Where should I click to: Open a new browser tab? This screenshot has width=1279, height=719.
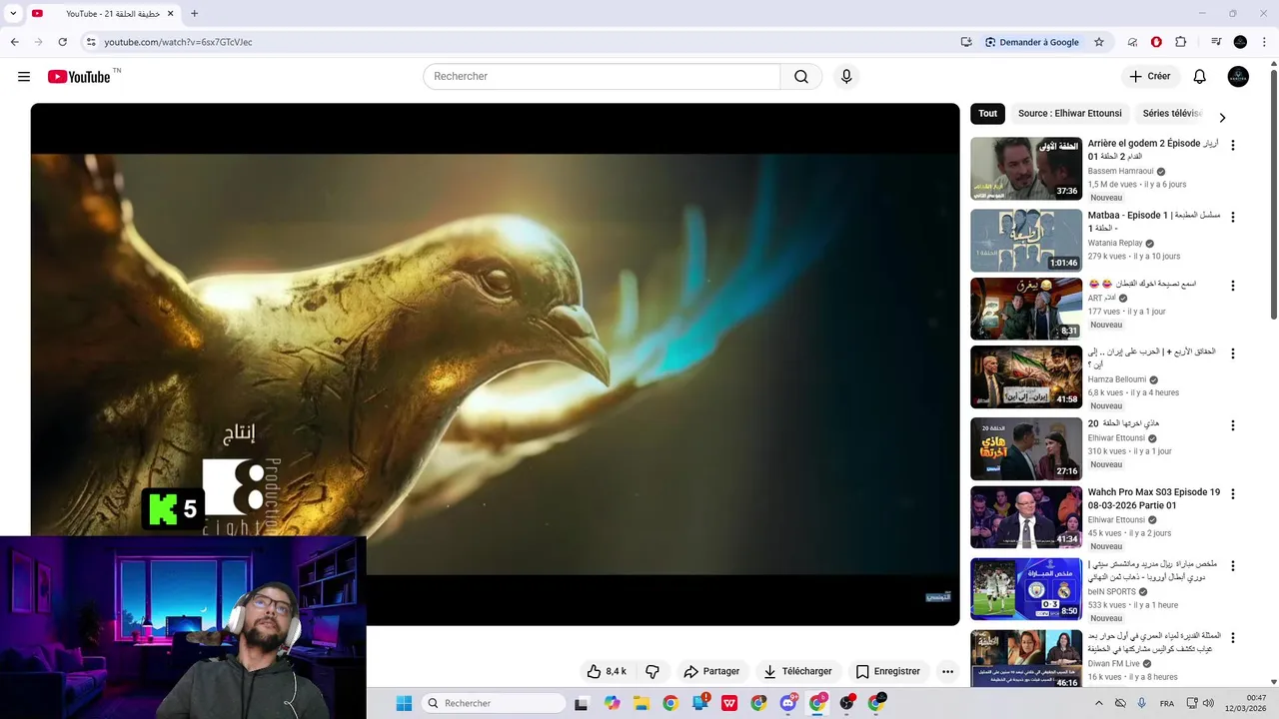point(194,14)
